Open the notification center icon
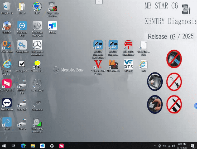This screenshot has height=149, width=197. pyautogui.click(x=193, y=146)
